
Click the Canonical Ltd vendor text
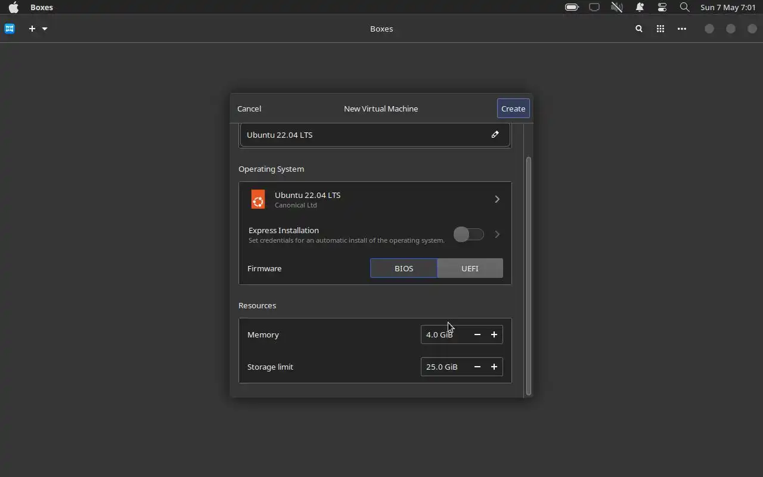coord(296,205)
